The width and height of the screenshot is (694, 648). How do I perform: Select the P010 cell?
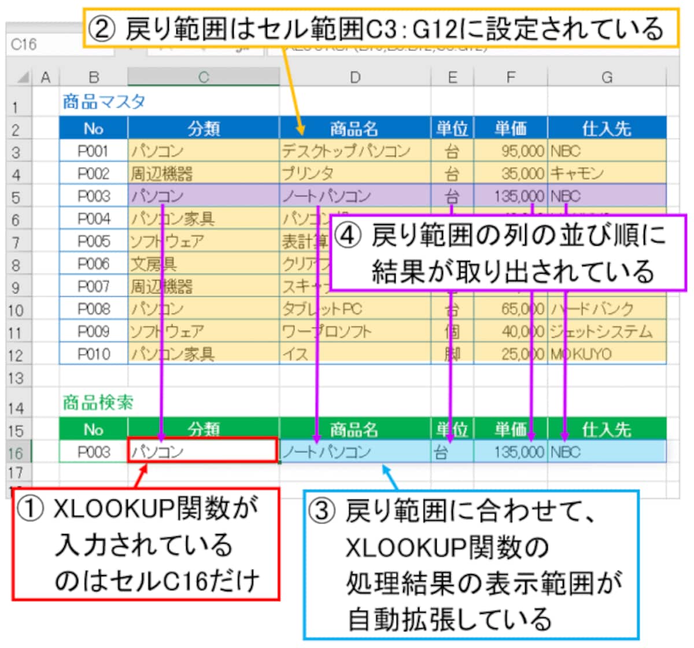tap(94, 354)
